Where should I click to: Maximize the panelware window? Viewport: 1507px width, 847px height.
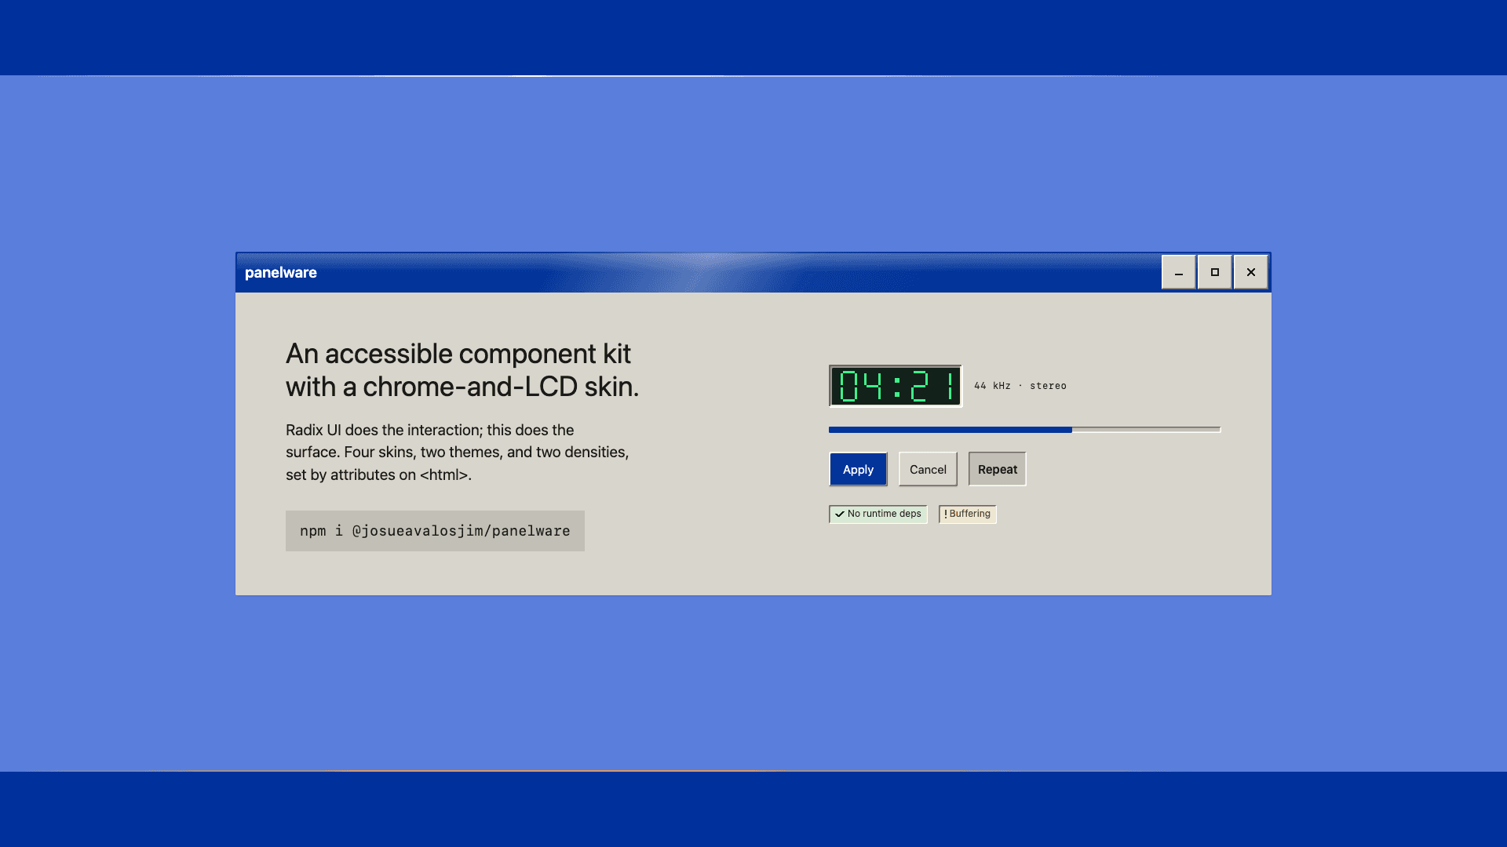[x=1214, y=272]
